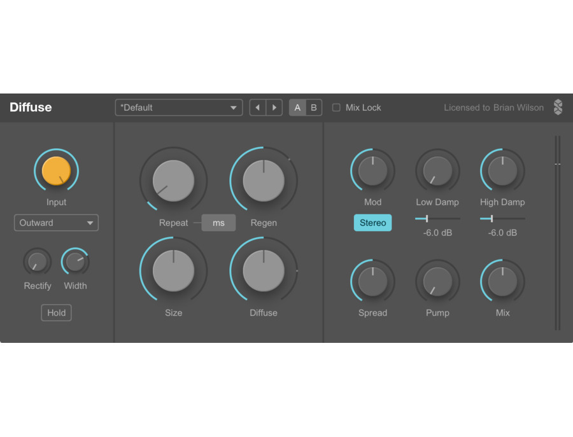Click the Licensed to Brian Wilson text
The width and height of the screenshot is (573, 437).
click(x=493, y=108)
